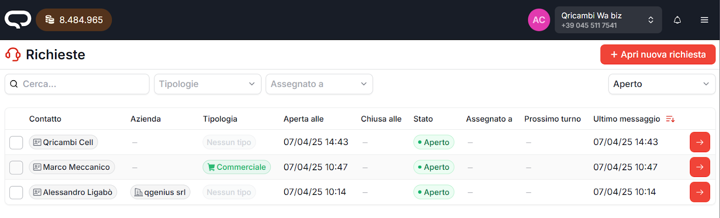Open the credits balance 8.484.965
This screenshot has height=218, width=720.
pos(74,20)
